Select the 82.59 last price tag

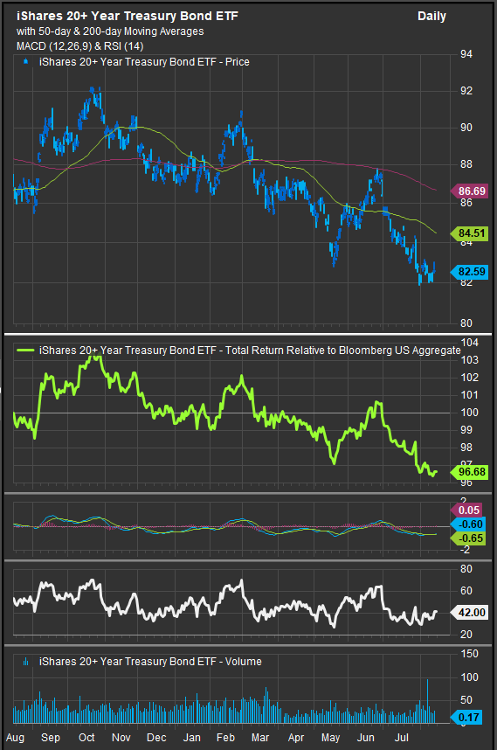pyautogui.click(x=469, y=272)
